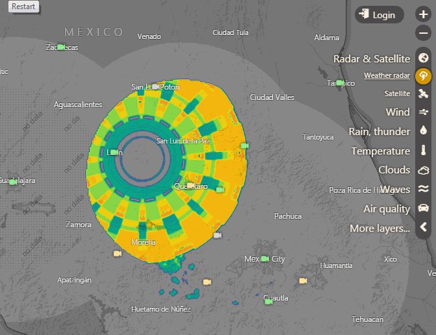Click the San Luis de la Paz label
Screen dimensions: 436x335
coord(183,141)
